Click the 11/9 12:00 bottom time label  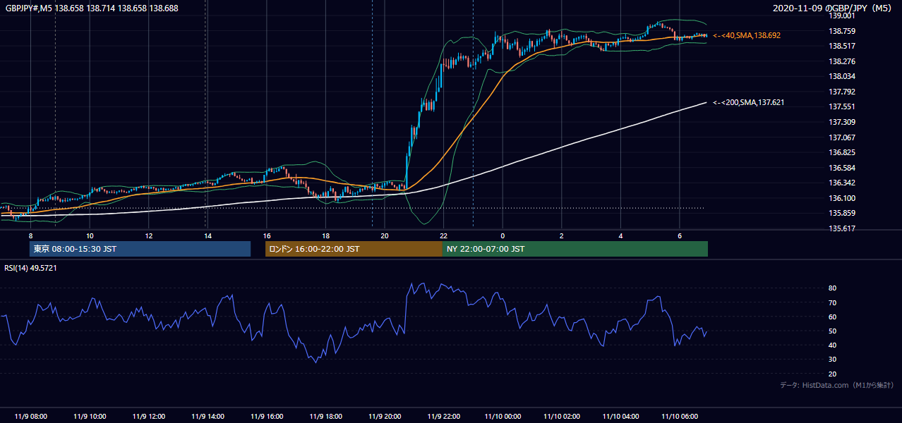[148, 417]
